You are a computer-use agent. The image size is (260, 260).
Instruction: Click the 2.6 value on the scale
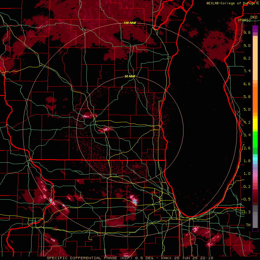pyautogui.click(x=247, y=148)
